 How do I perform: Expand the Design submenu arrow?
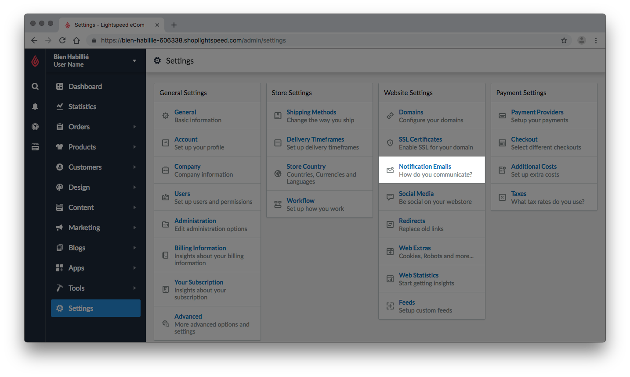[134, 187]
